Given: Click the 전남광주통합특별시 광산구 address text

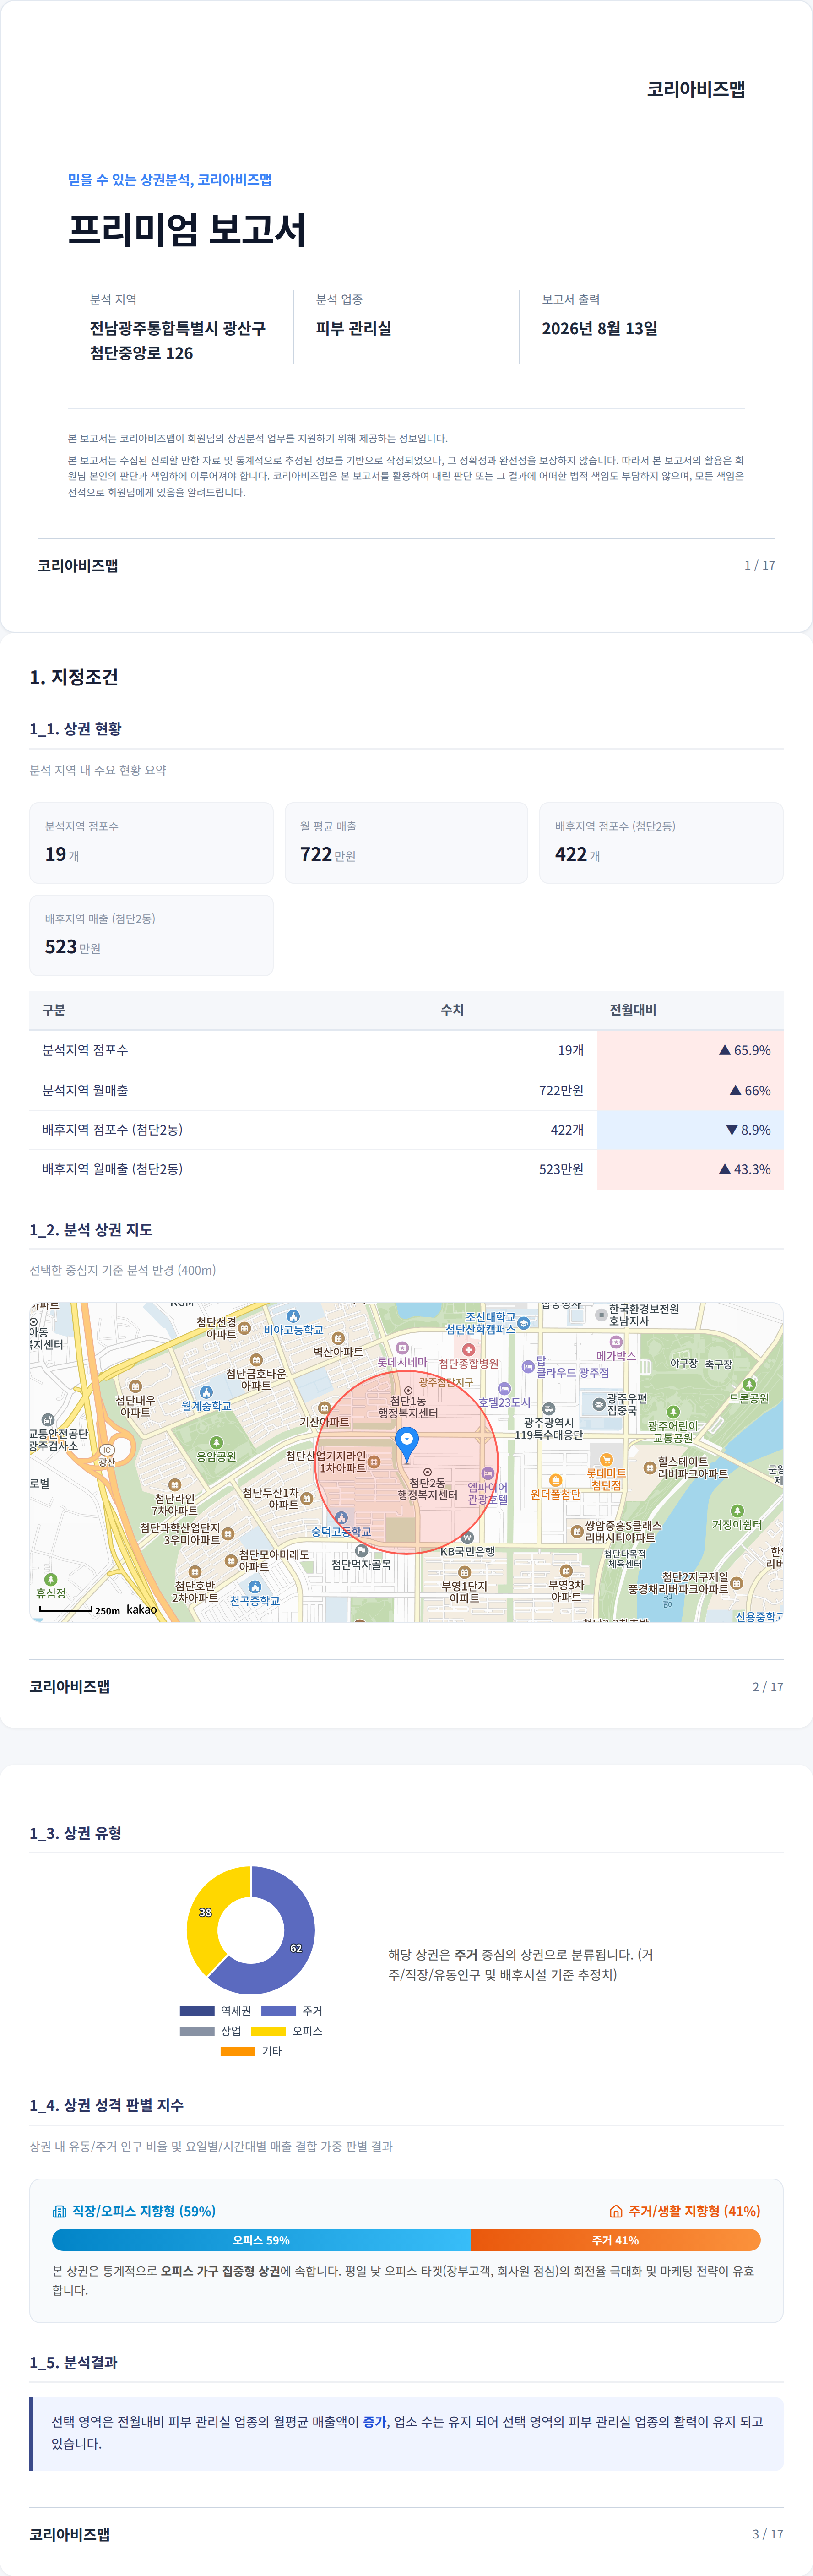Looking at the screenshot, I should coord(178,328).
